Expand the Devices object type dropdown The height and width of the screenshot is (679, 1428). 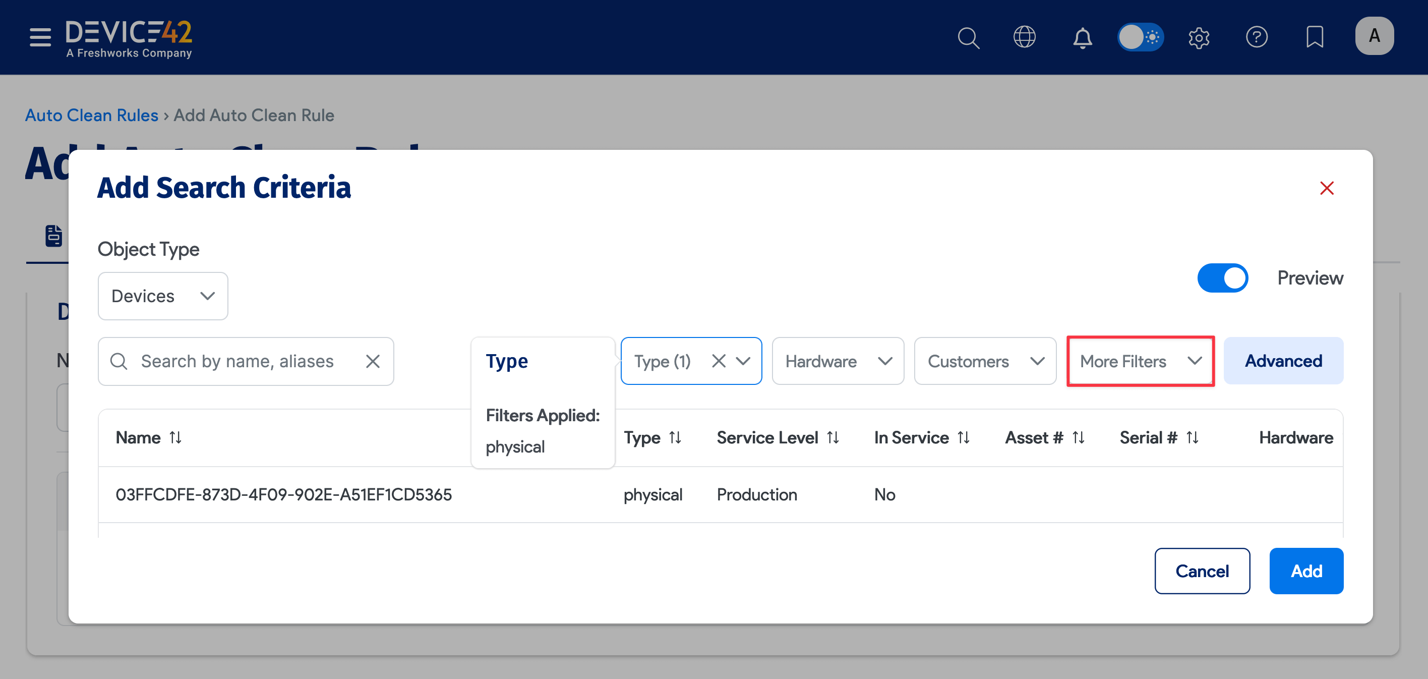click(x=162, y=296)
